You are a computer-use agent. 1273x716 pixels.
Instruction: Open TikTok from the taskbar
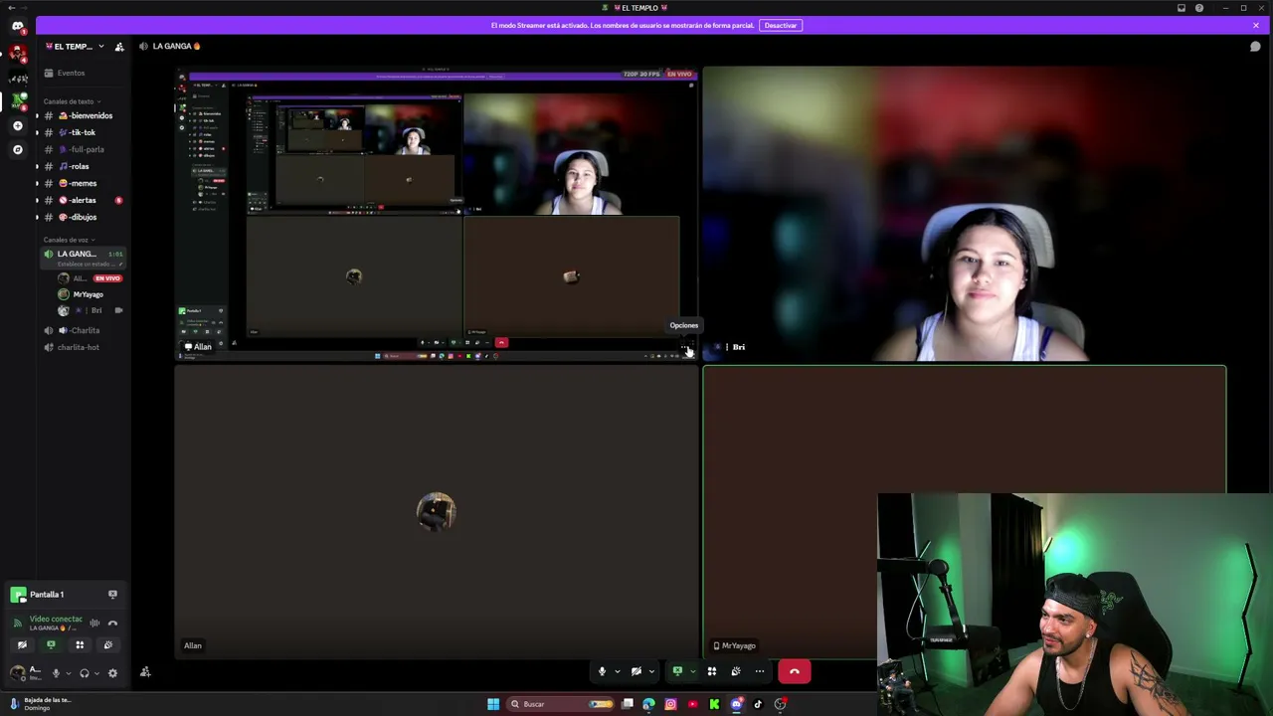[758, 704]
